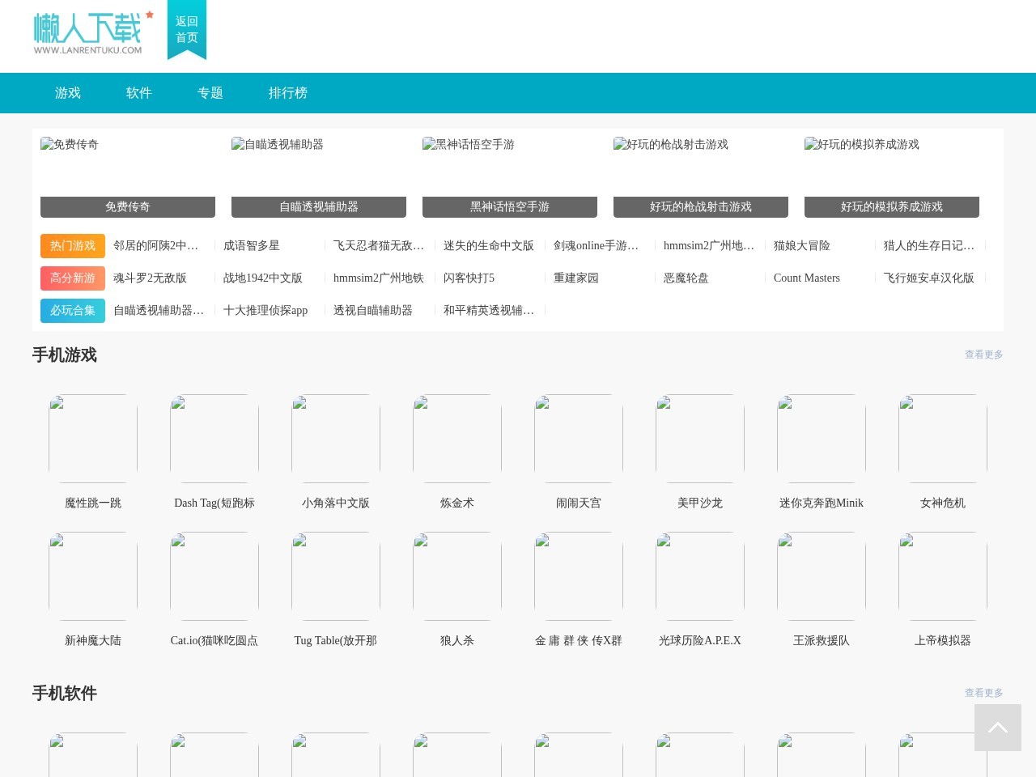Open the 魂斗罗2无敌版 link
The height and width of the screenshot is (777, 1036).
point(150,278)
